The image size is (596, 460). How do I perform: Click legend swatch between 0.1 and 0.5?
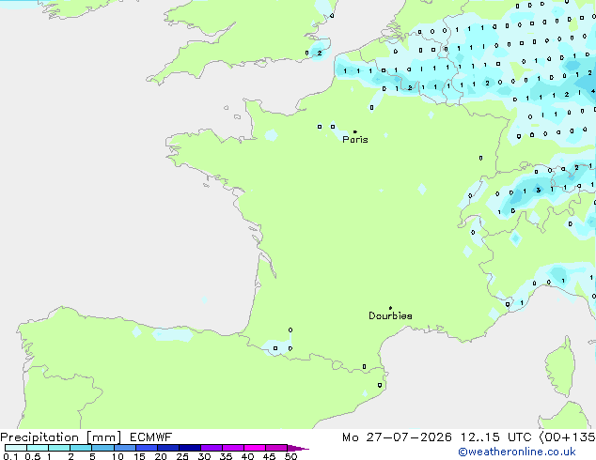(x=16, y=448)
